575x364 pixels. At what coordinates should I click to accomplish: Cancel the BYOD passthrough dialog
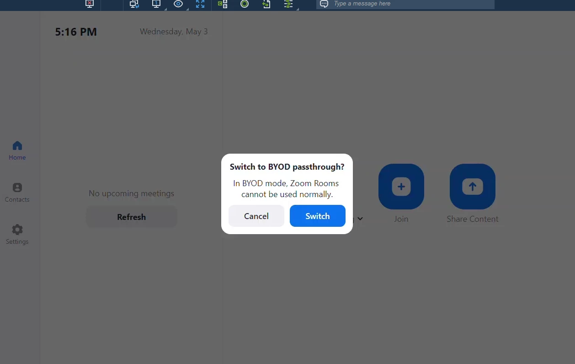pyautogui.click(x=256, y=216)
